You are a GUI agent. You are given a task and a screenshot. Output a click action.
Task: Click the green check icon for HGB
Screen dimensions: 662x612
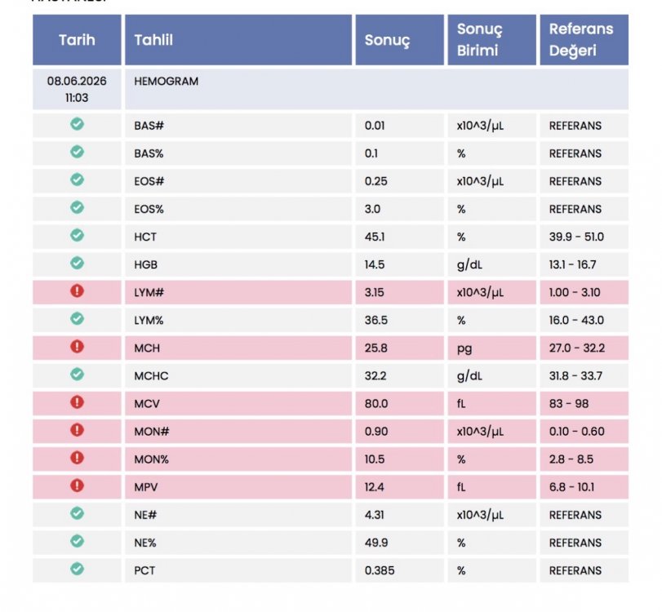coord(77,263)
